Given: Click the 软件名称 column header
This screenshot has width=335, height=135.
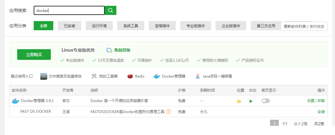Looking at the screenshot, I should (19, 90).
